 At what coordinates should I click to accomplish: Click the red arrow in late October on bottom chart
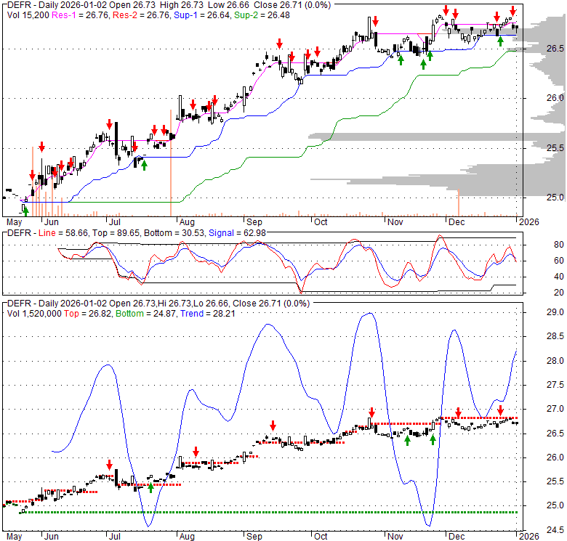(371, 412)
